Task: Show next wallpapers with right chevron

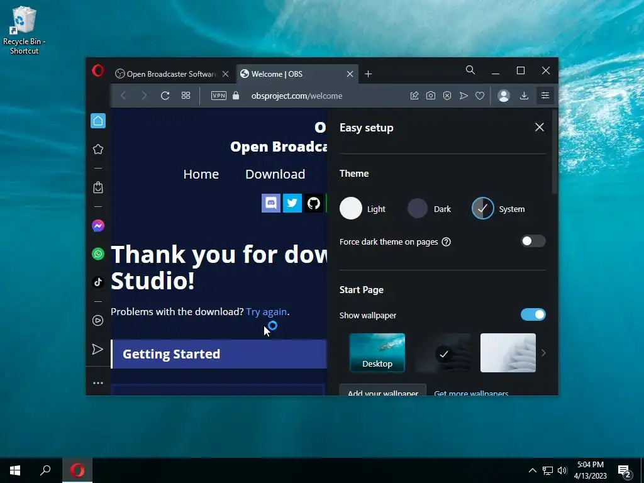Action: [x=543, y=353]
